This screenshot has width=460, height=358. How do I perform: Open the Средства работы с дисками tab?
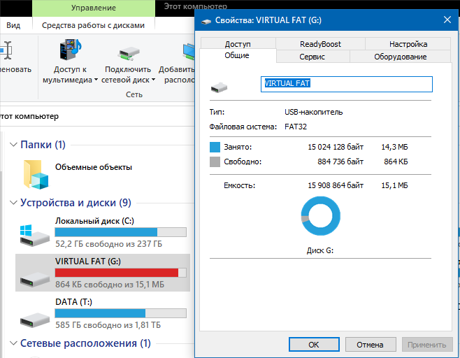tap(93, 25)
